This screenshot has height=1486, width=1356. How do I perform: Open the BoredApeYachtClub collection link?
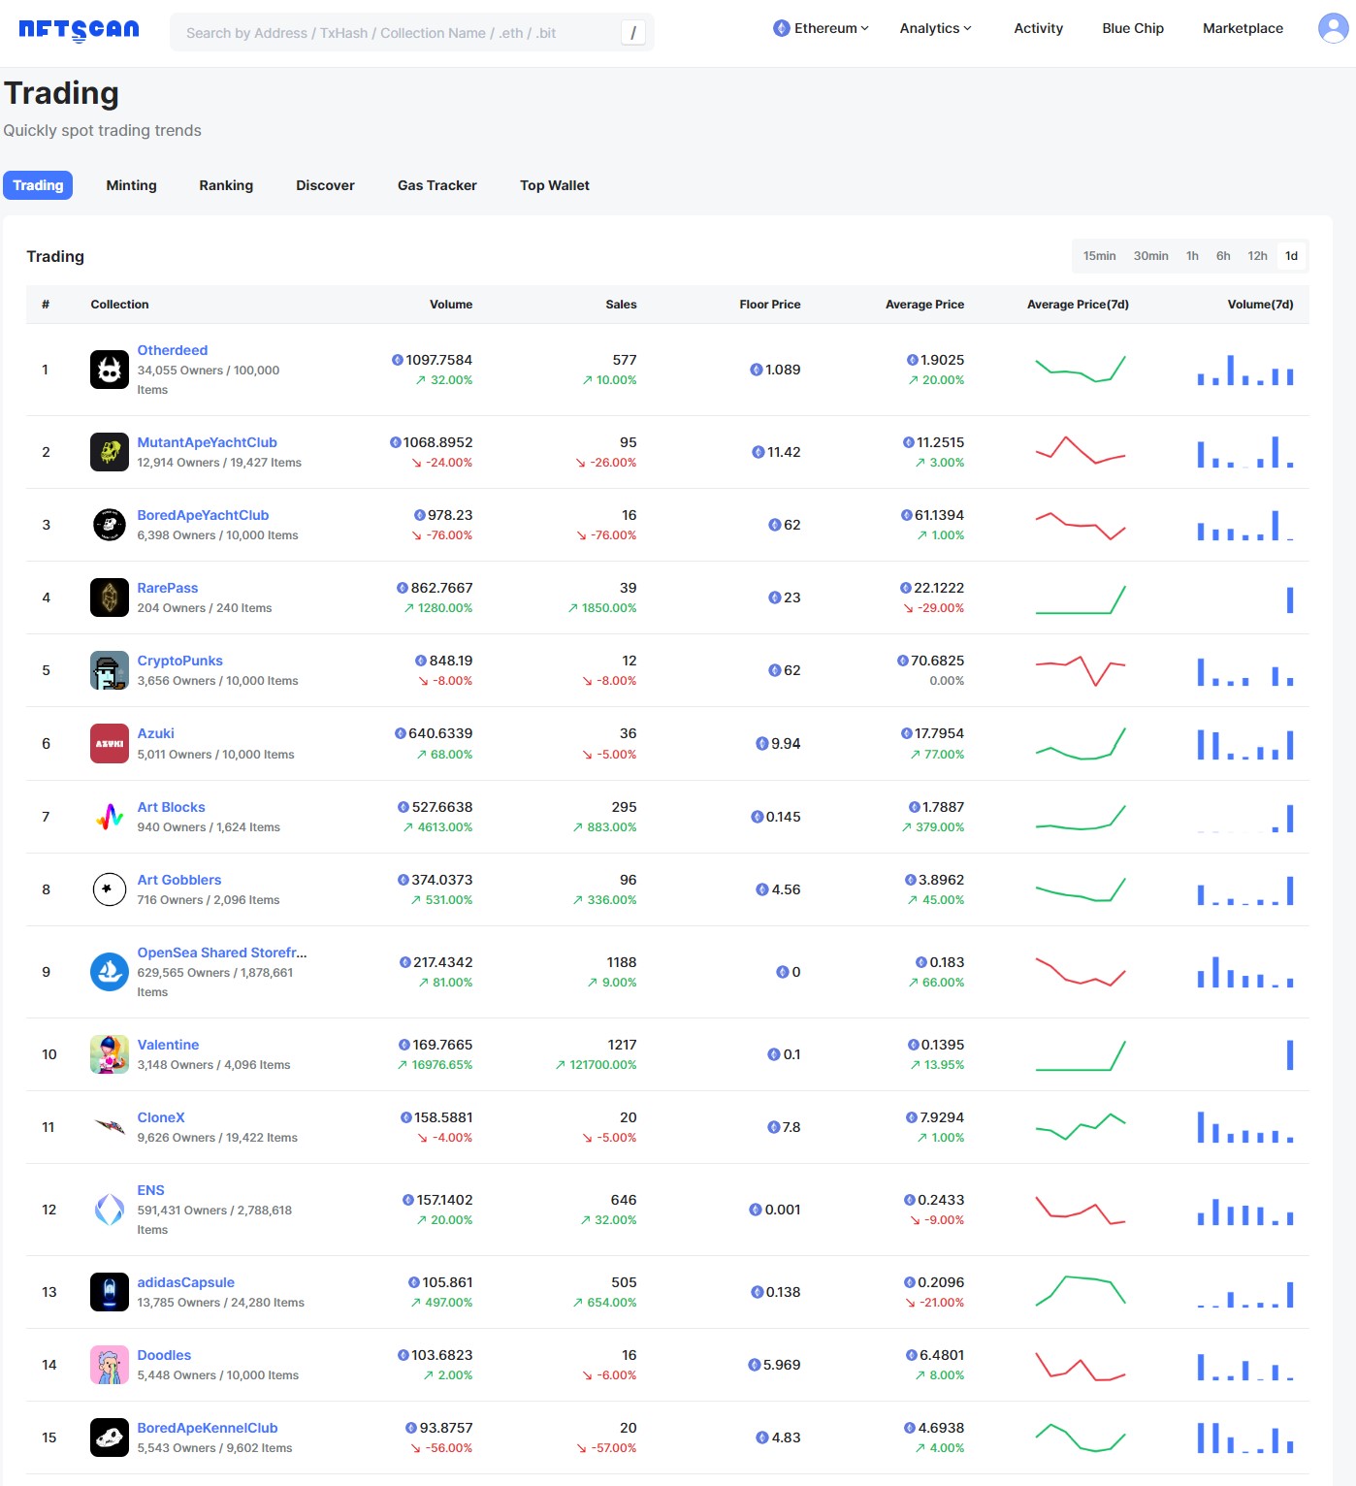point(203,515)
